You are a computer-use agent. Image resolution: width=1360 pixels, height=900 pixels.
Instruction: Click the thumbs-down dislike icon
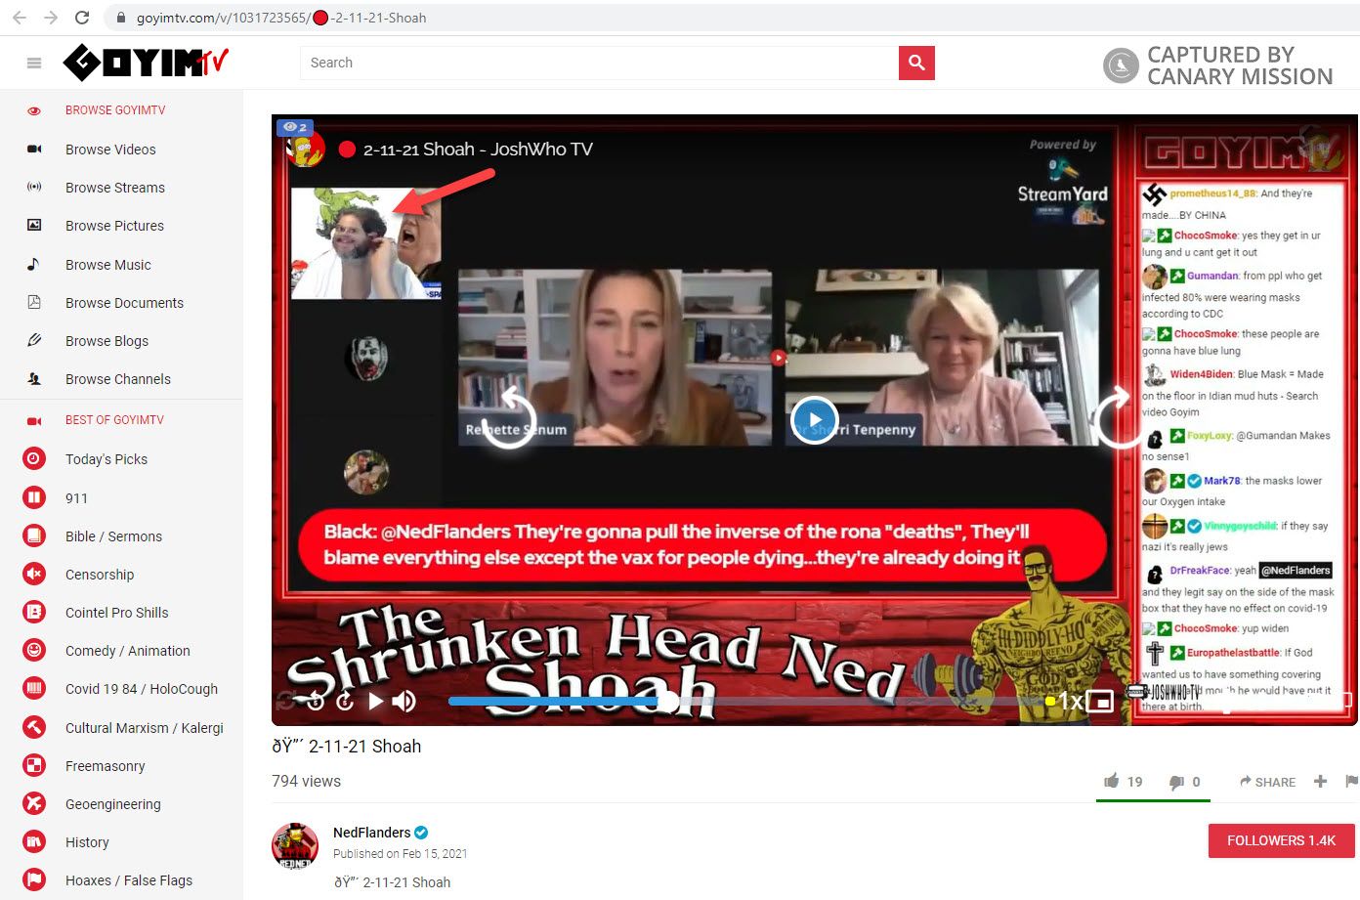coord(1176,782)
